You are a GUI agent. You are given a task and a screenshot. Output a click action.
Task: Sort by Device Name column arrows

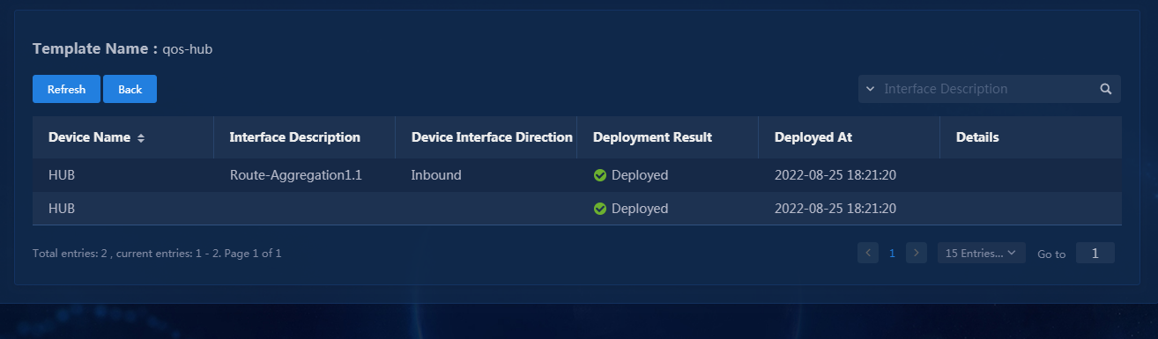click(141, 138)
